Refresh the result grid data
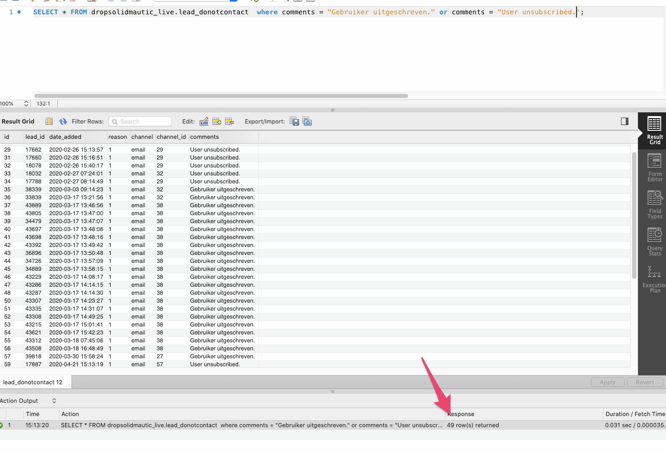 [62, 121]
